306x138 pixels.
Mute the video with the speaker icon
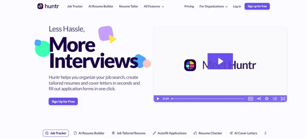pyautogui.click(x=259, y=99)
